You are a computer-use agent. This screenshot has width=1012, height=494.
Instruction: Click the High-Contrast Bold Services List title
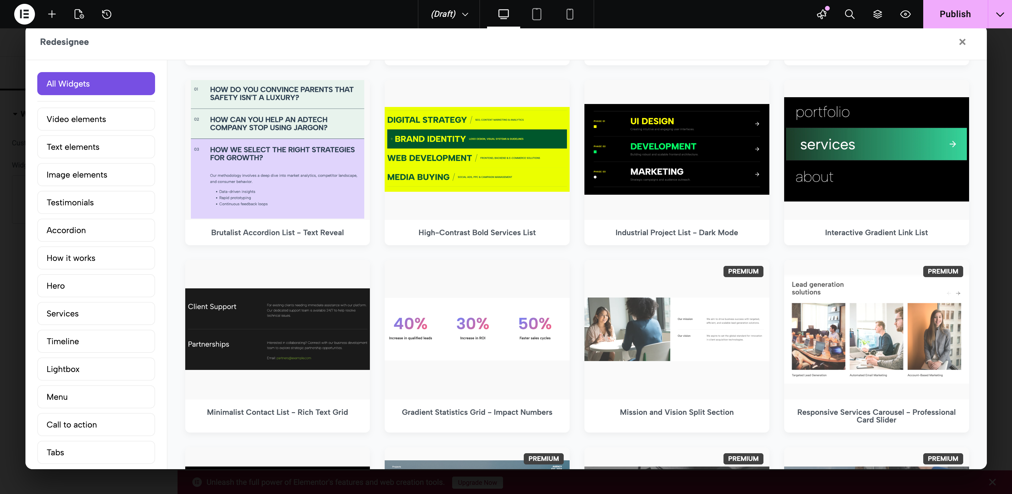(x=477, y=233)
